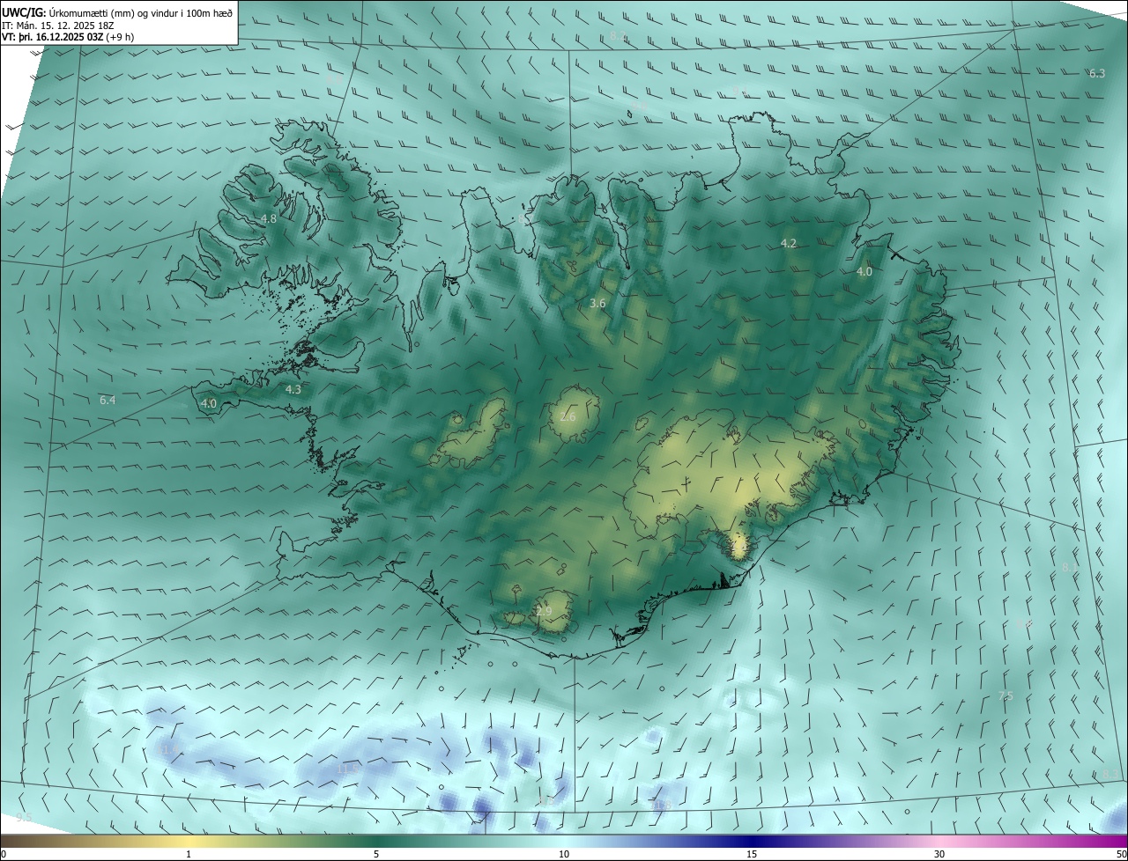Click the 6.3 value label over the northeastern sea
The image size is (1128, 861).
click(1097, 73)
